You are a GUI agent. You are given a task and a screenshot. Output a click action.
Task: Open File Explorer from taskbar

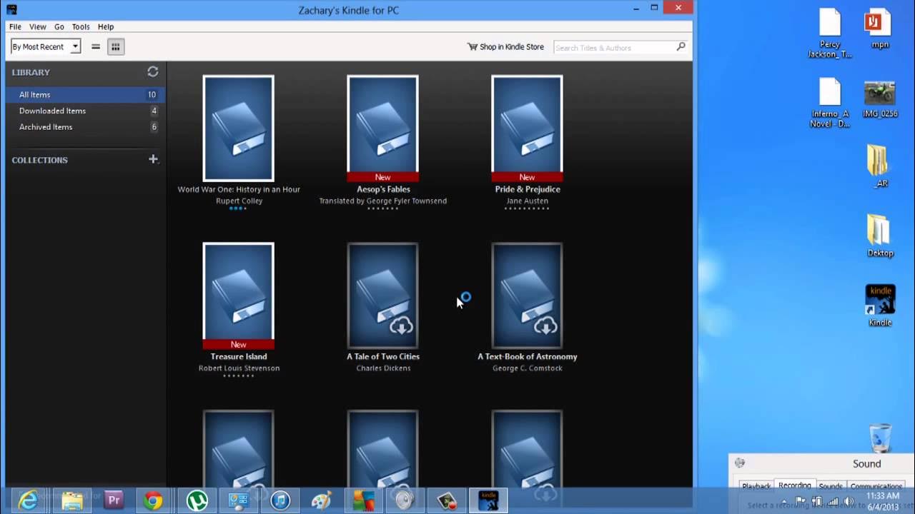(x=71, y=500)
